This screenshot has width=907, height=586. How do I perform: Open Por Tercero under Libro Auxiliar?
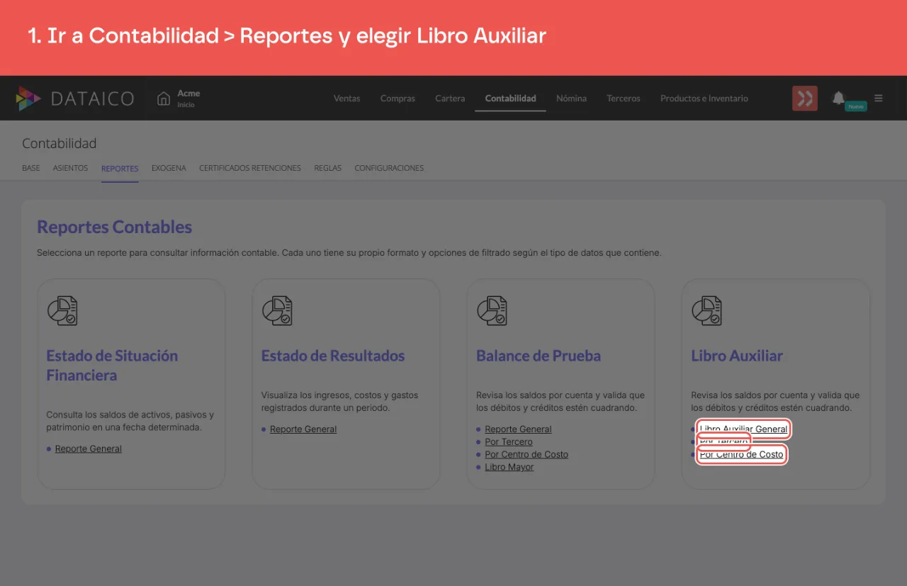[x=723, y=442]
